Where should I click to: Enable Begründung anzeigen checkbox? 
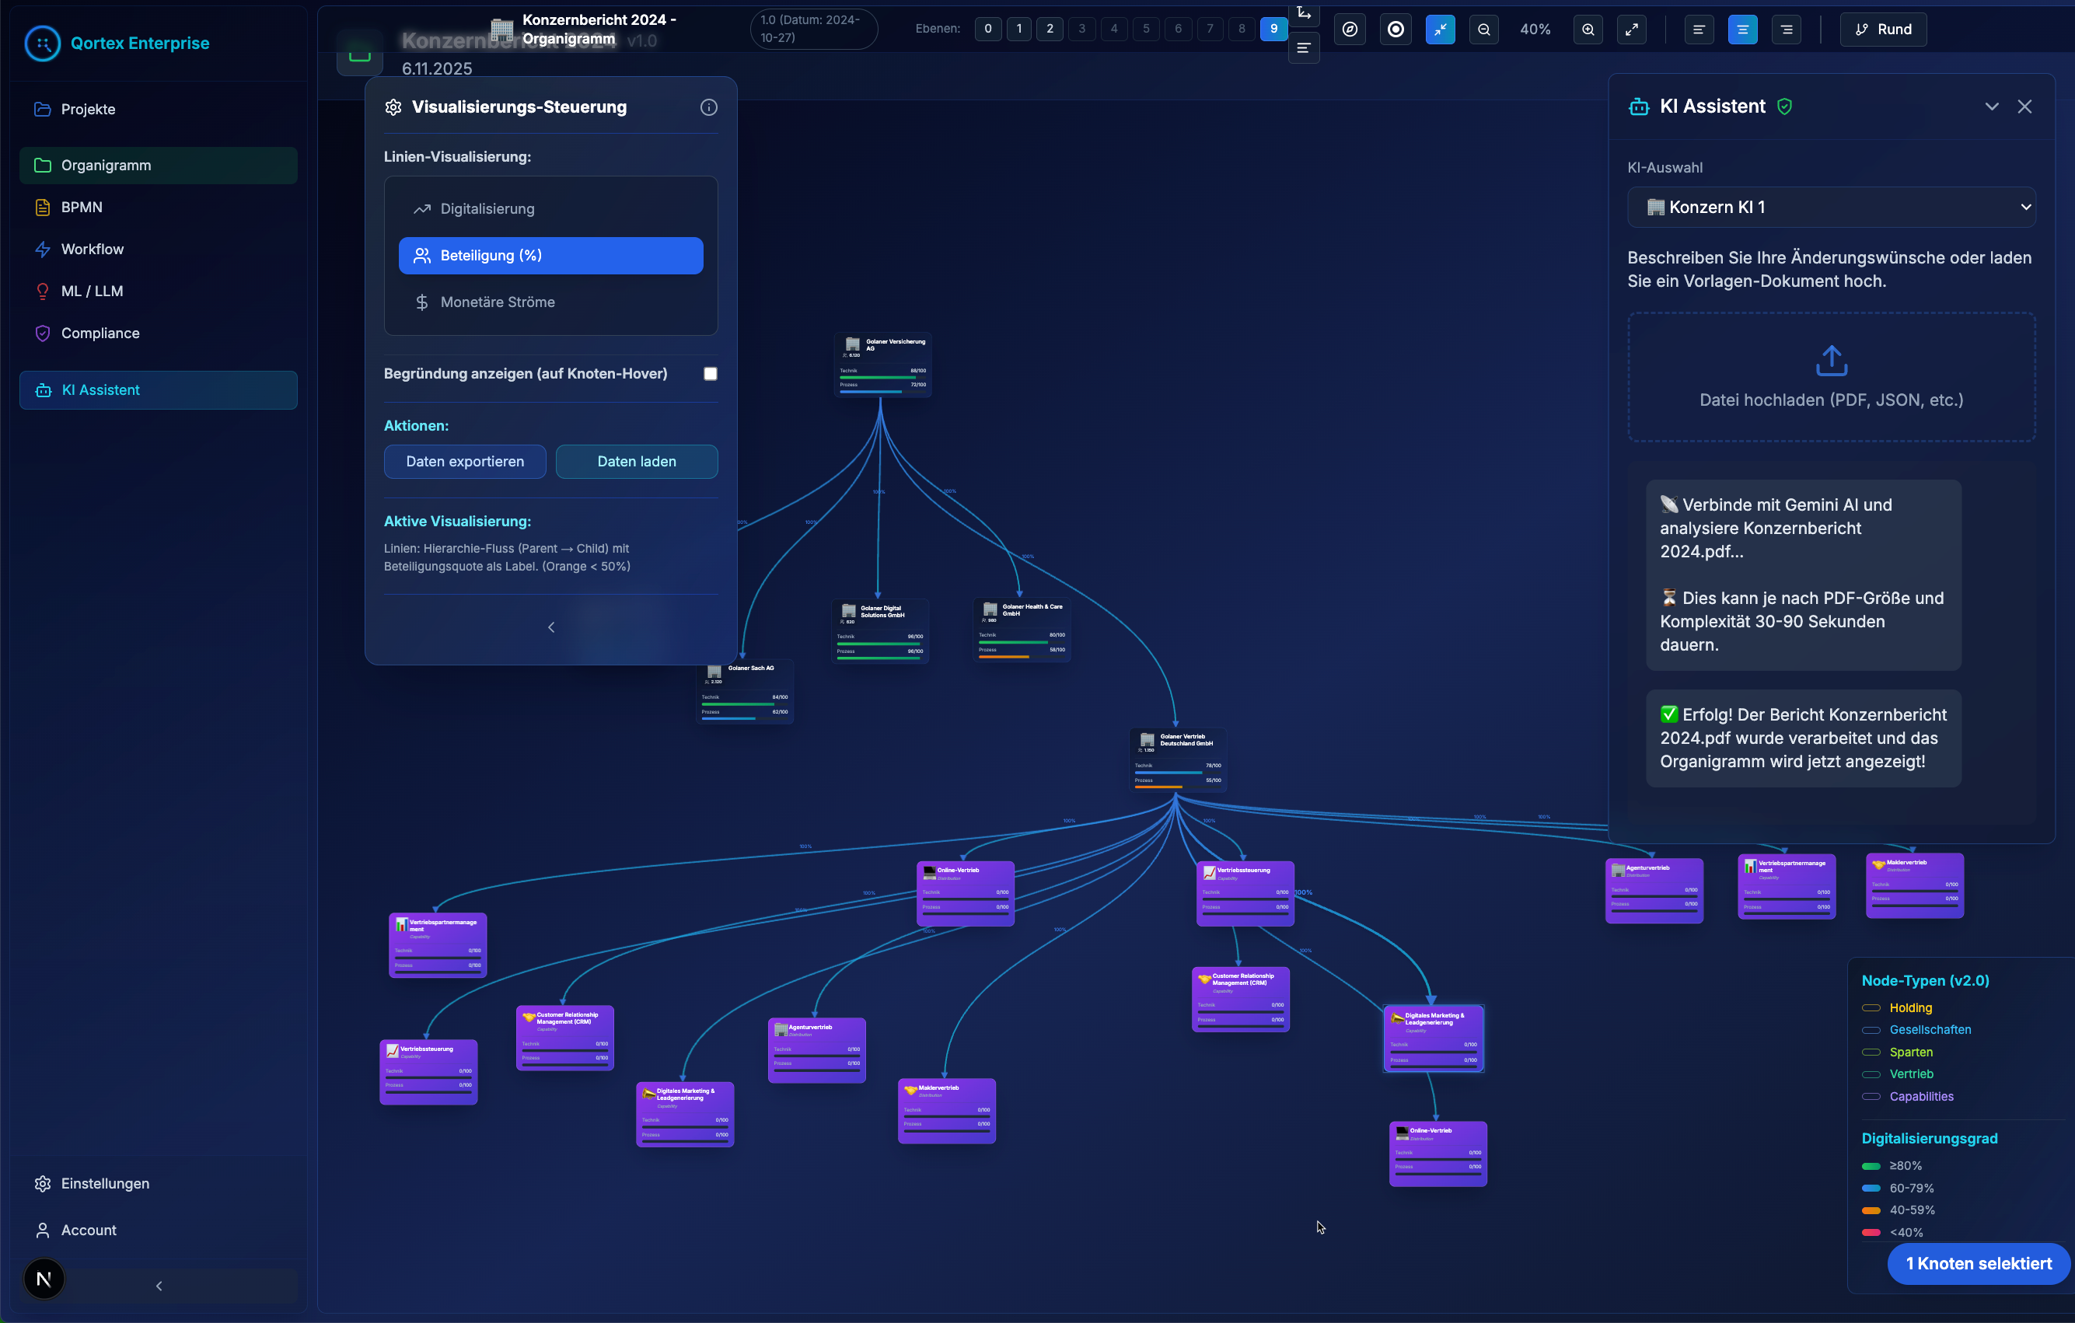[710, 374]
